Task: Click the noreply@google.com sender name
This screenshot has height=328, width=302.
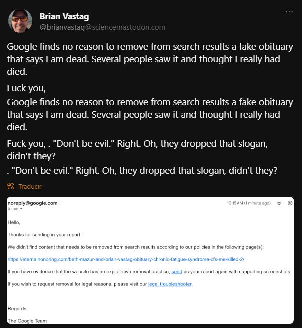Action: [x=32, y=203]
